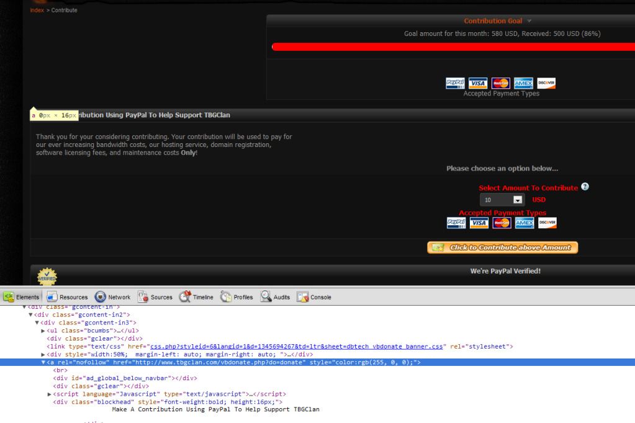Click Visa icon below red Accepted Payment Types
This screenshot has width=635, height=423.
pyautogui.click(x=479, y=223)
